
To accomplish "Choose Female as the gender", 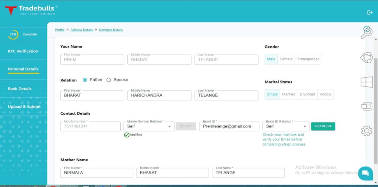I will 286,59.
